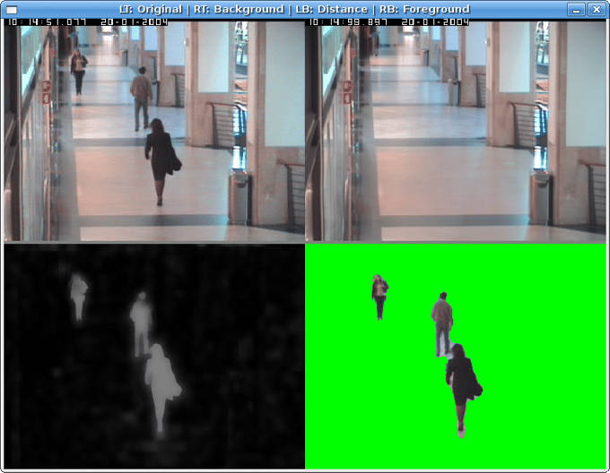
Task: Select the farthest person on green foreground
Action: (x=379, y=294)
